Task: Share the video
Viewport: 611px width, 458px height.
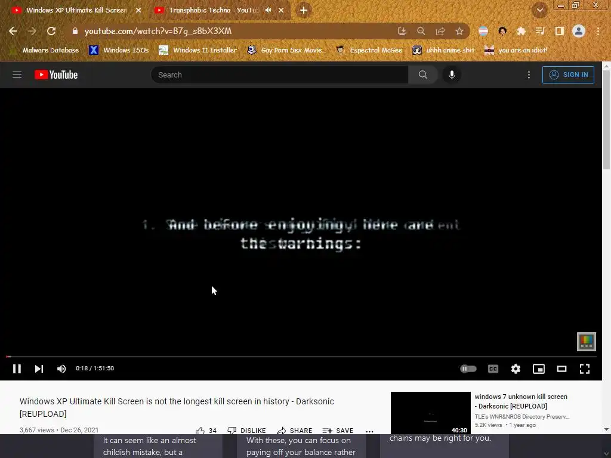Action: click(x=295, y=430)
